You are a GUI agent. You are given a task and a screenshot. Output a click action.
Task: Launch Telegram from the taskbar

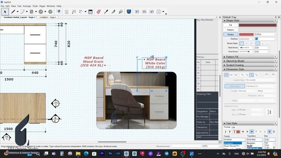(x=167, y=154)
